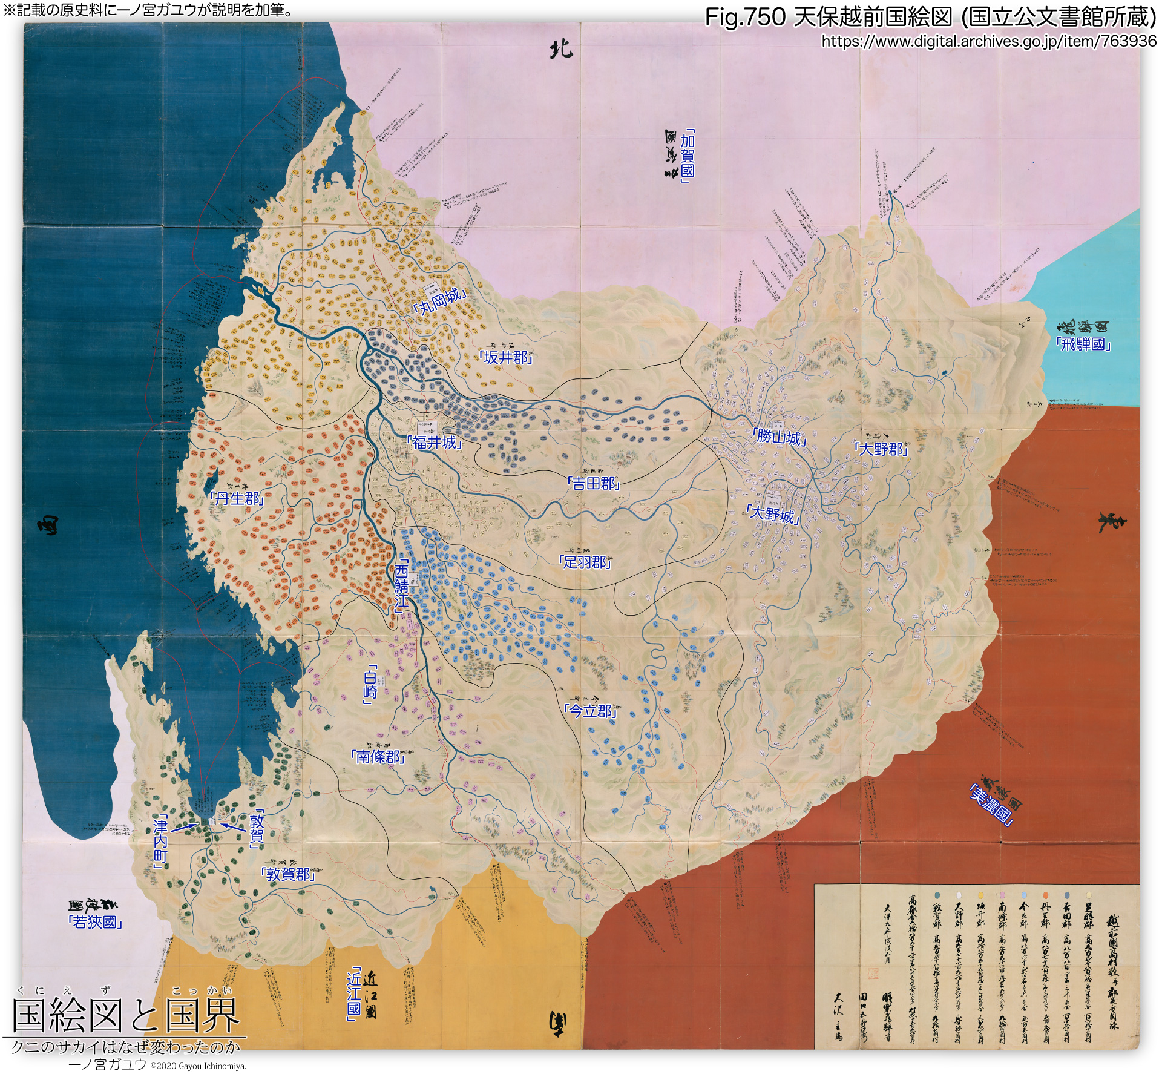Click the 丹生郡 district label

237,498
